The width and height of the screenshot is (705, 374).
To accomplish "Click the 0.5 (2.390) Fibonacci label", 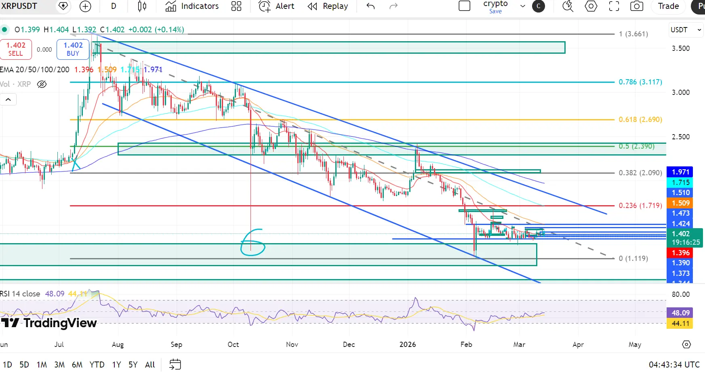I will [x=636, y=146].
